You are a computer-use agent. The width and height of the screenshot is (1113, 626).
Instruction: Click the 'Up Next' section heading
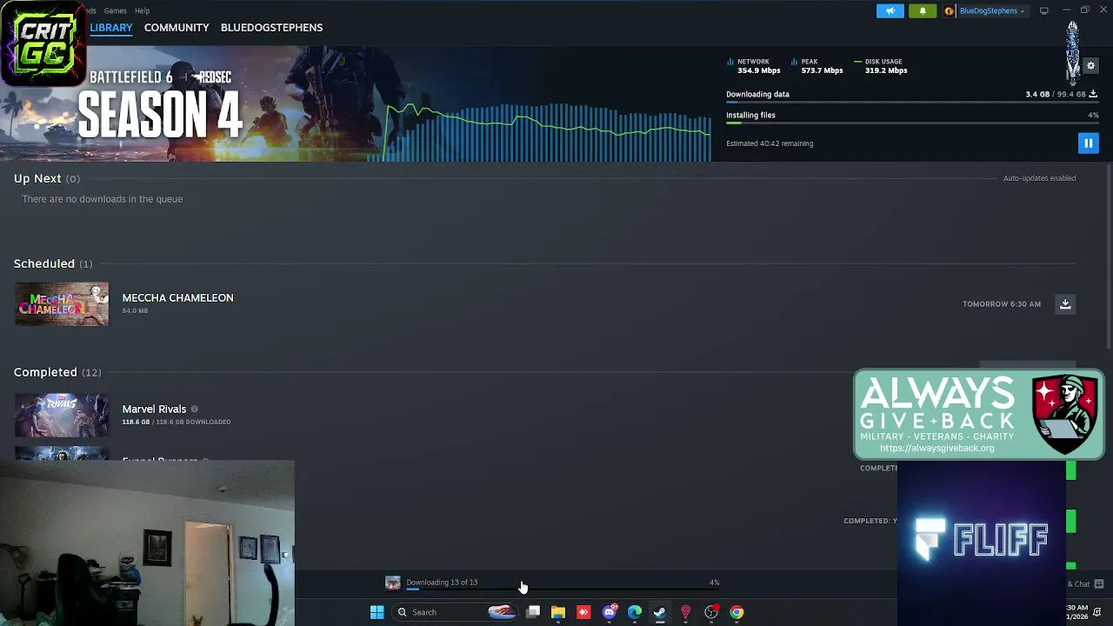[37, 178]
